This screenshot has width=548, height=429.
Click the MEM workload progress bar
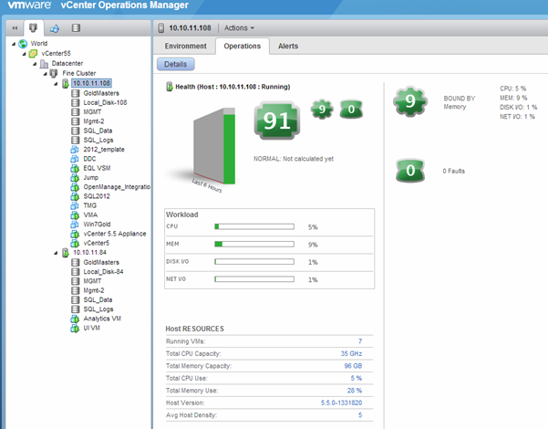pyautogui.click(x=253, y=245)
